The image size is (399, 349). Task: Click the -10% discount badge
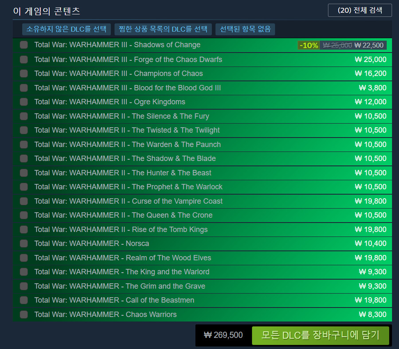309,45
